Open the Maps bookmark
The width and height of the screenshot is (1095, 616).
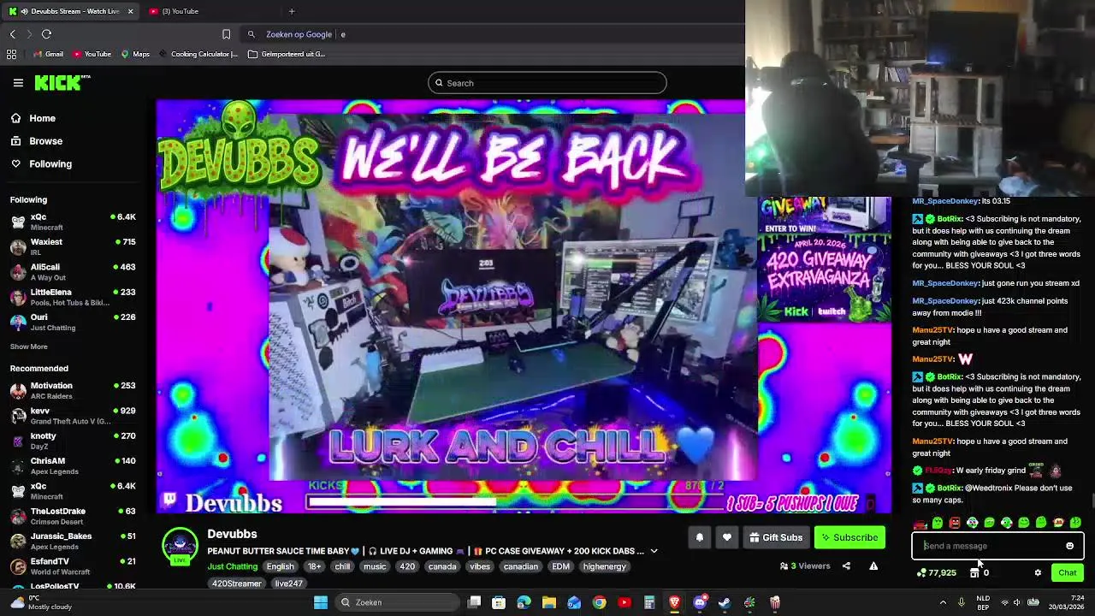(135, 54)
